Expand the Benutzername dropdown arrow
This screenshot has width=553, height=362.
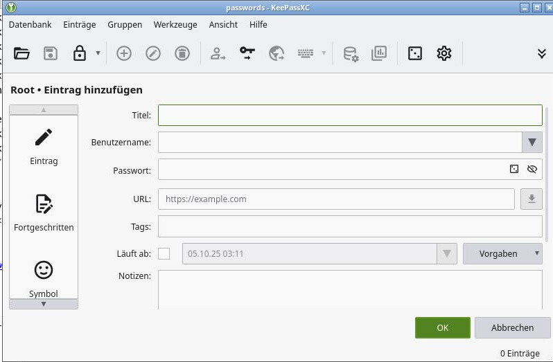[532, 142]
